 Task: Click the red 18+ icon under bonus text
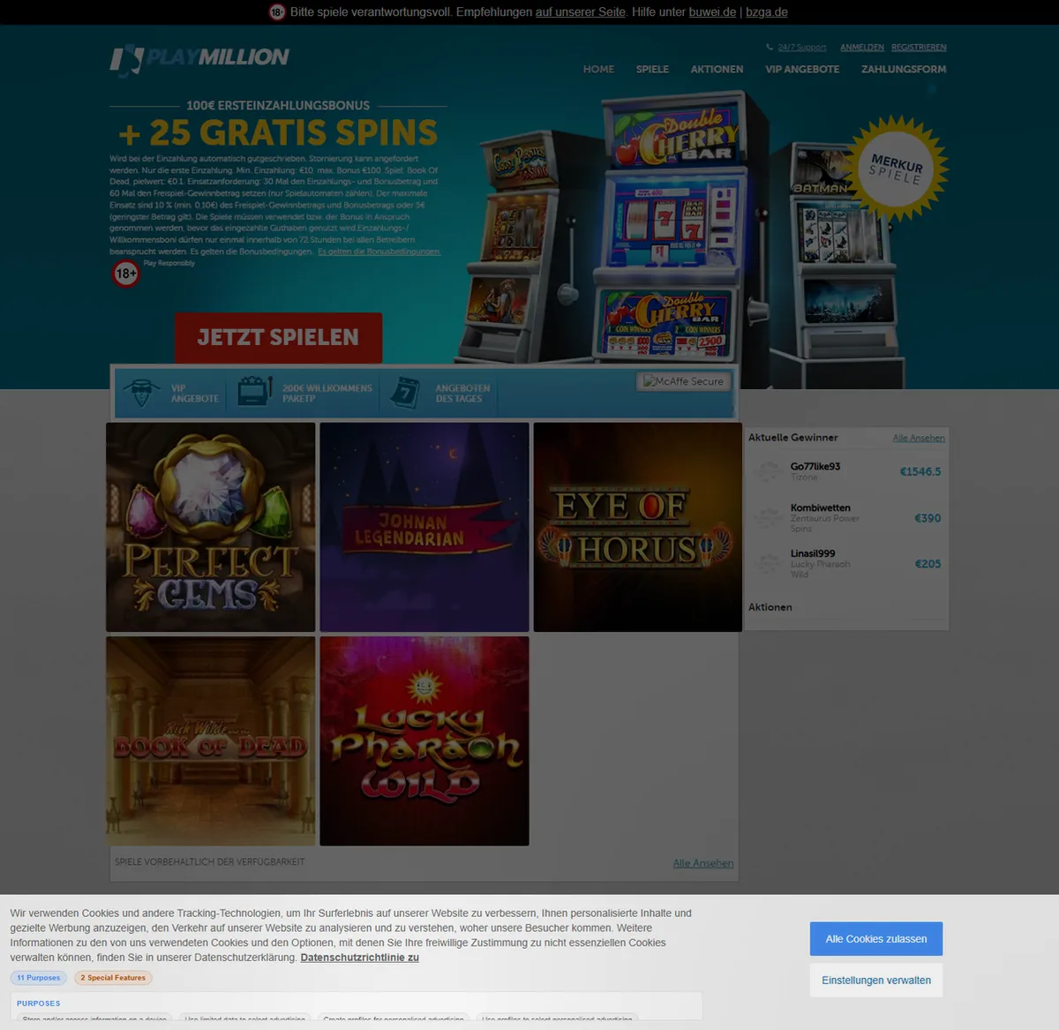pyautogui.click(x=126, y=274)
